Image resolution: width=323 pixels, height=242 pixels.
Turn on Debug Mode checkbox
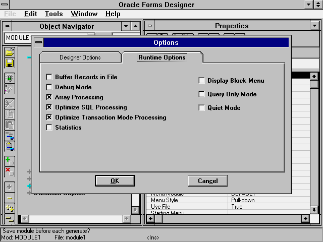pyautogui.click(x=49, y=87)
